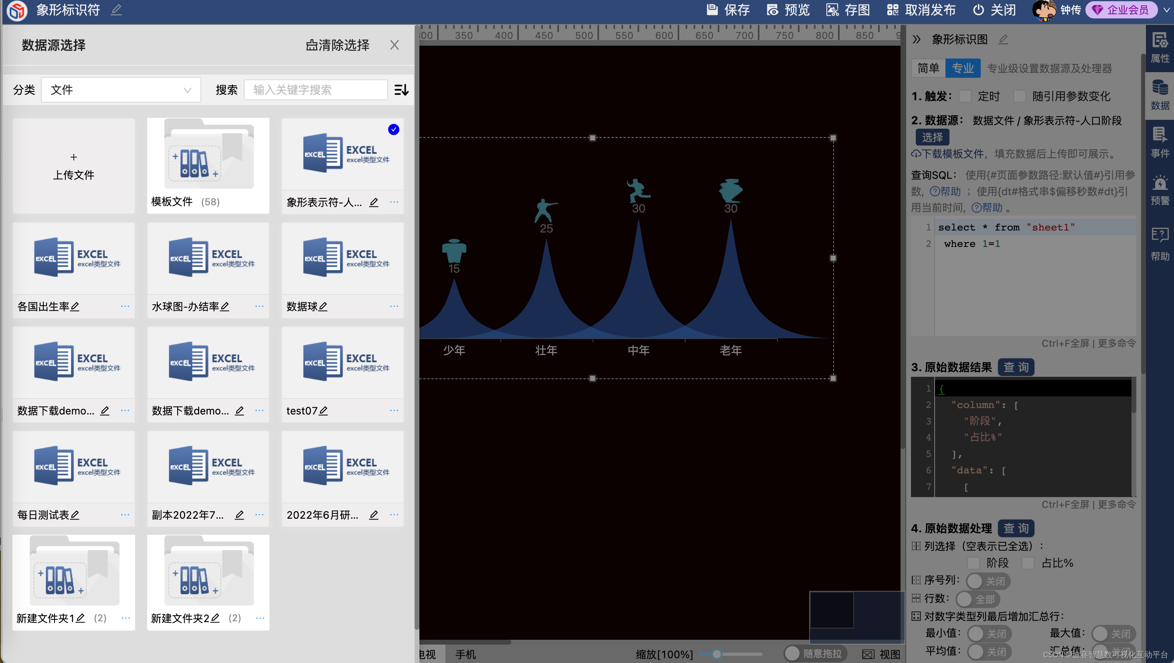Click the 选择 data source button

coord(933,137)
